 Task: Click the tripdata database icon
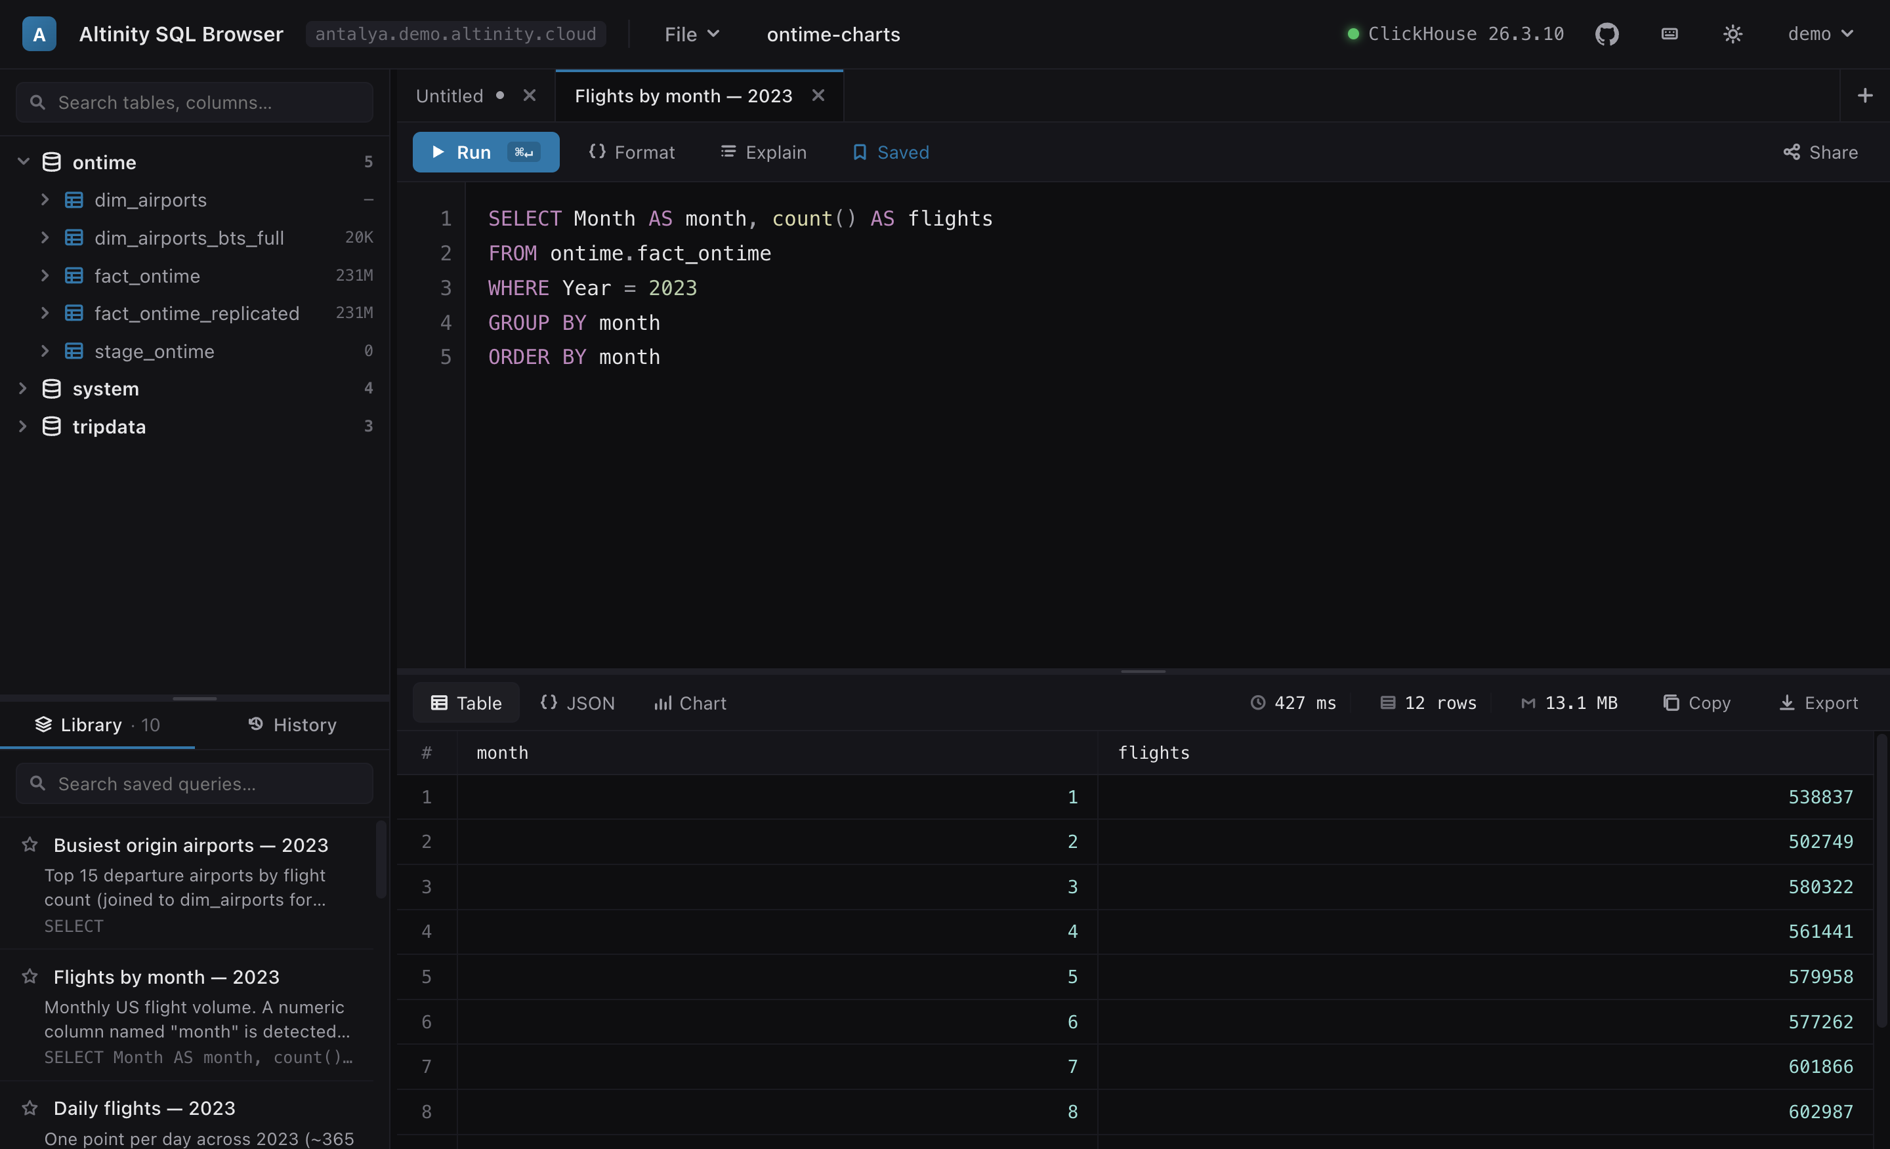(x=51, y=426)
